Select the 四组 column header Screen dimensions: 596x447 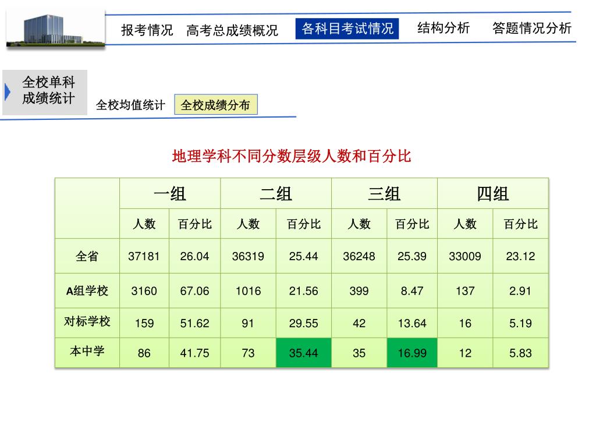coord(493,193)
